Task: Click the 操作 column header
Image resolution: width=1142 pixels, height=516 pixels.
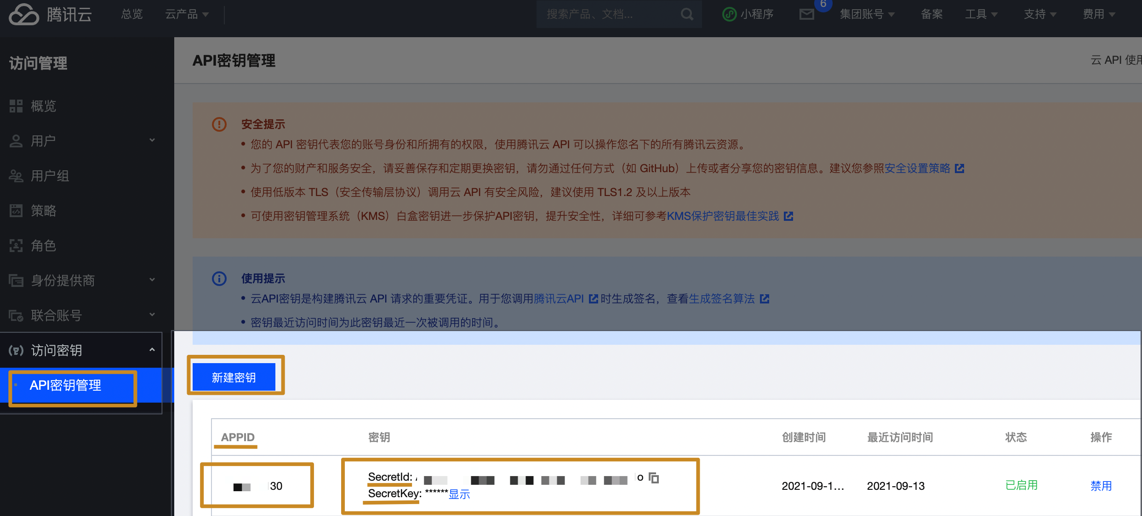Action: click(x=1102, y=437)
